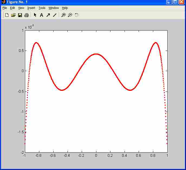
Task: Open a file with the folder icon
Action: [14, 15]
